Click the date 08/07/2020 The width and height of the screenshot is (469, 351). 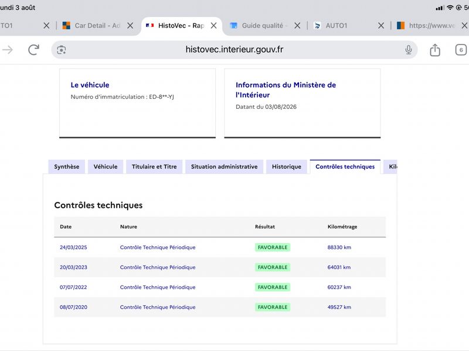[73, 307]
